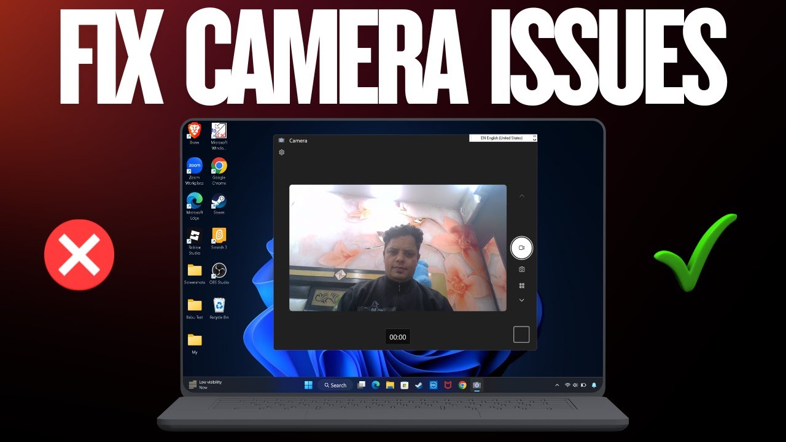Image resolution: width=786 pixels, height=442 pixels.
Task: Select the Screenshots folder on desktop
Action: (x=195, y=274)
